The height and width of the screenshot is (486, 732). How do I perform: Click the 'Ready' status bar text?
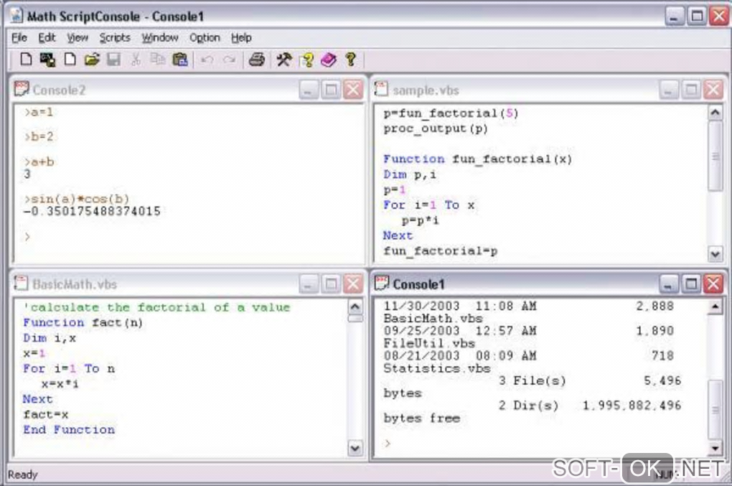pos(22,475)
